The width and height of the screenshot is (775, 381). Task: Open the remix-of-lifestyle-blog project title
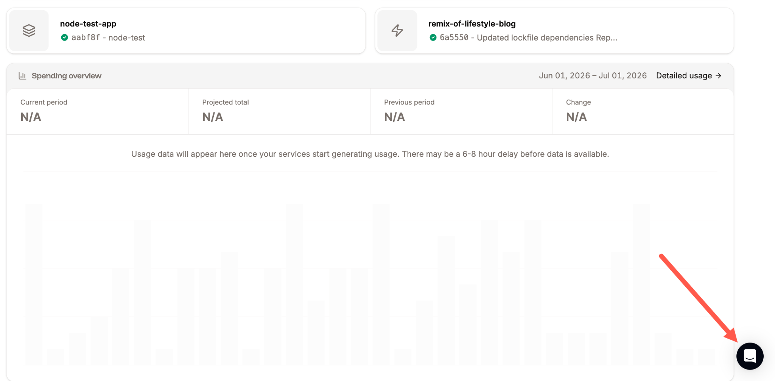coord(472,23)
